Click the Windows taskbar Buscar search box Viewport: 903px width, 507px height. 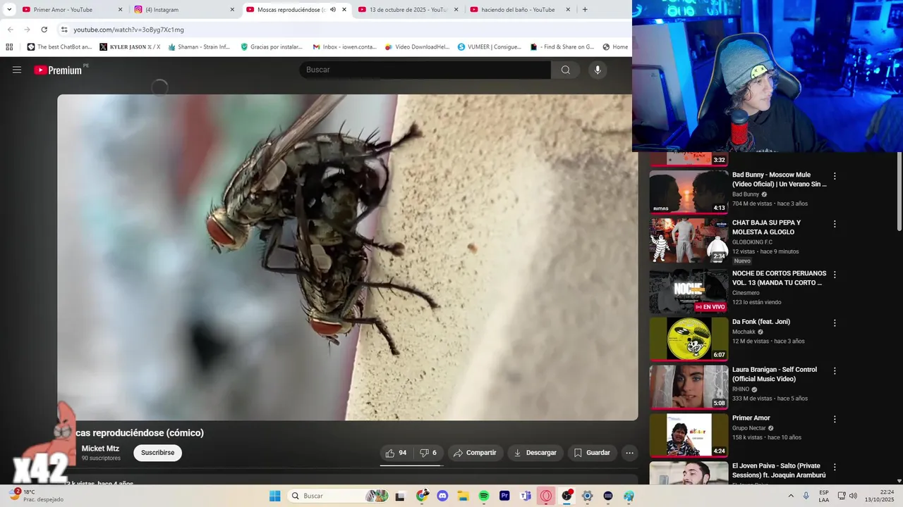(x=337, y=496)
